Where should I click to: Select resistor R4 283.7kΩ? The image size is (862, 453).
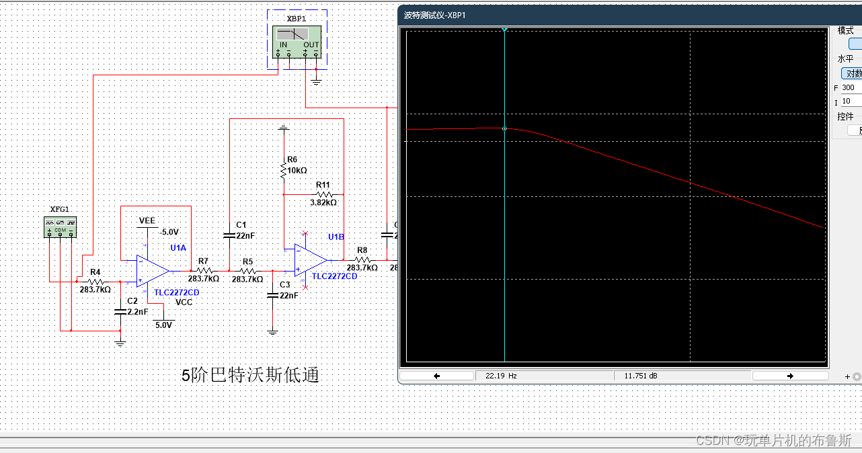click(x=95, y=281)
